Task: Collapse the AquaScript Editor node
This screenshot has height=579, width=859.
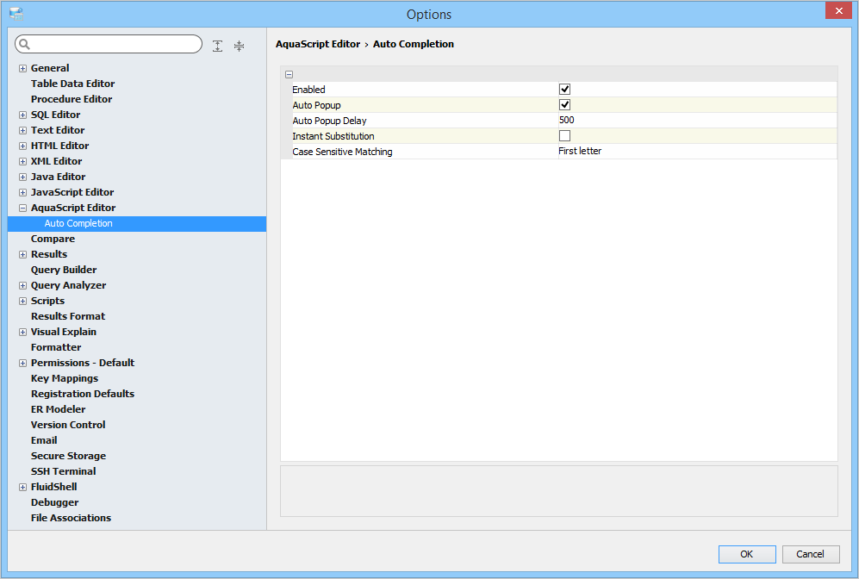Action: click(x=22, y=209)
